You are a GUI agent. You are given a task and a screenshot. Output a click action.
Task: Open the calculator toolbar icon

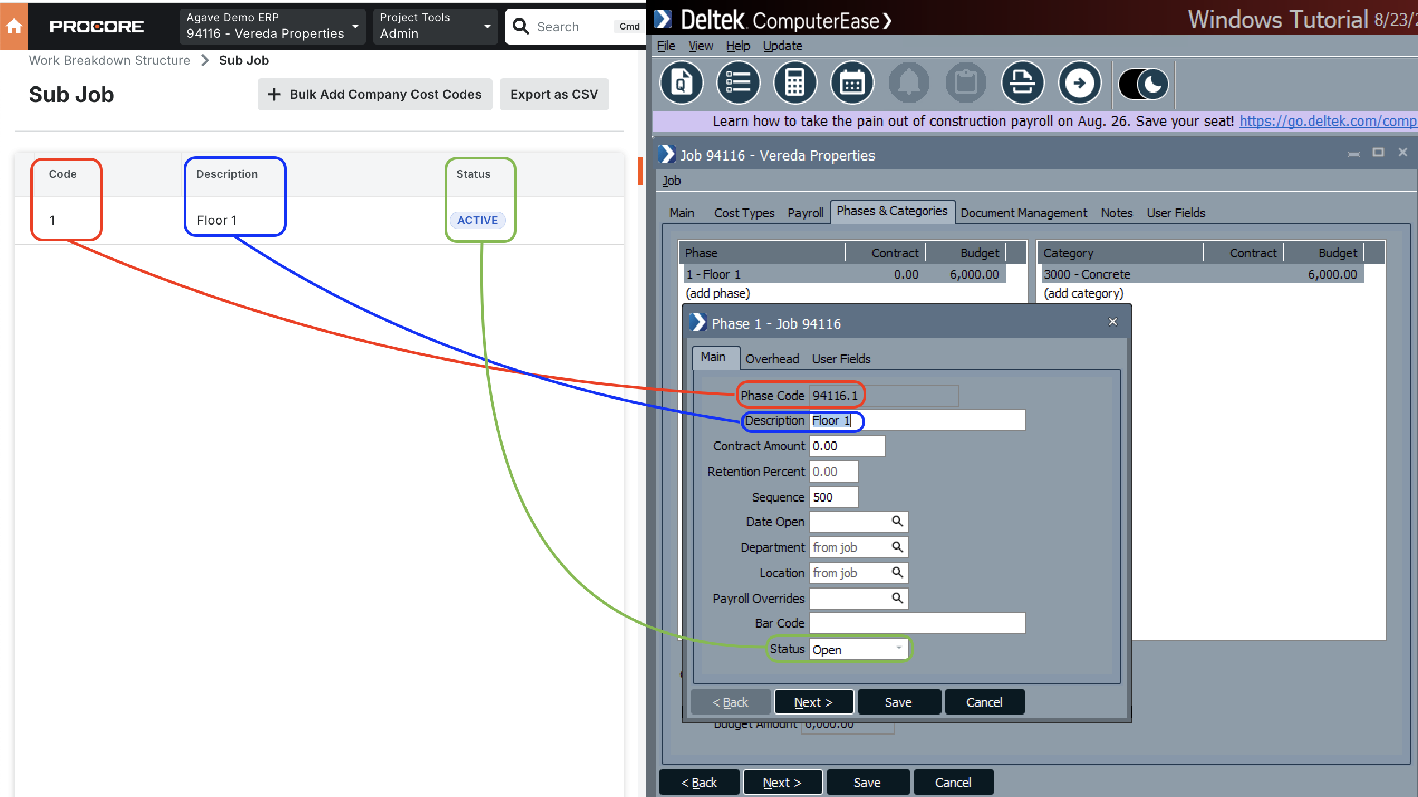pos(795,83)
